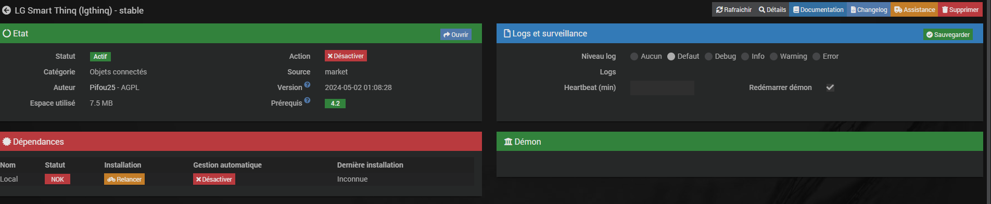991x204 pixels.
Task: Click Désactiver under Gestion automatique
Action: [214, 179]
